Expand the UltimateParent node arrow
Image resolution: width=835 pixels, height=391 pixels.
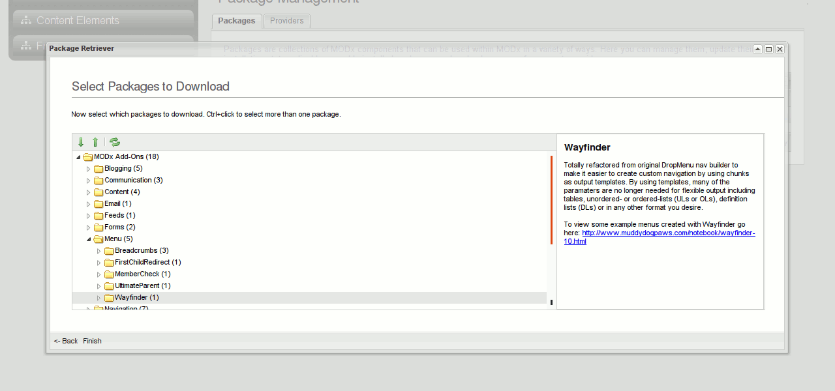(99, 286)
